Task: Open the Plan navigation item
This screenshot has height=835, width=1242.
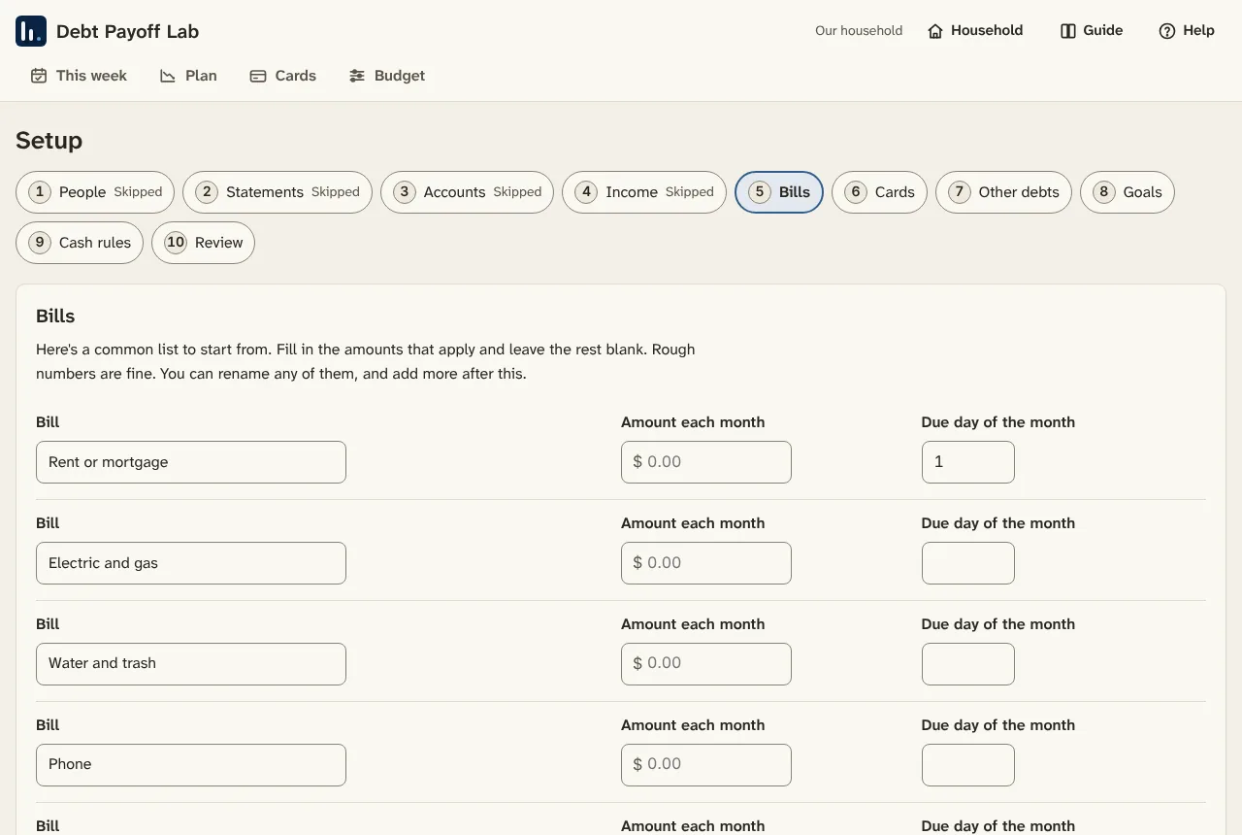Action: (x=188, y=76)
